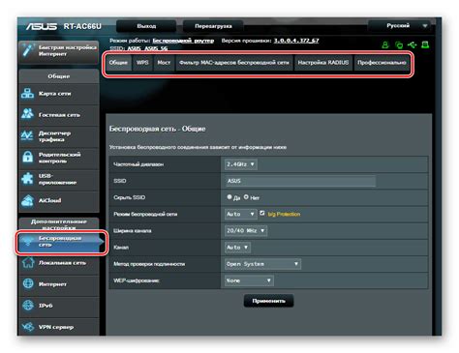Click the ASUS_5G SSID link in header
The width and height of the screenshot is (459, 353).
(x=156, y=48)
